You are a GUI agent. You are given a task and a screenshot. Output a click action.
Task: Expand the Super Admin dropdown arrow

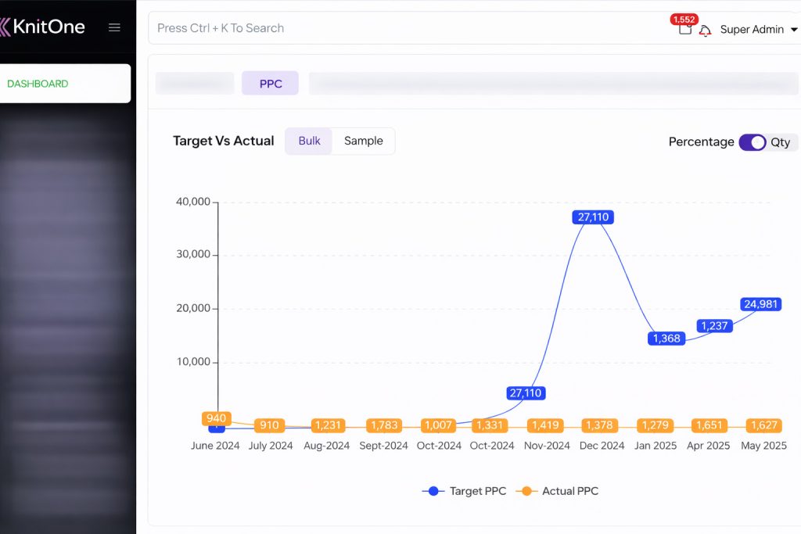coord(794,30)
